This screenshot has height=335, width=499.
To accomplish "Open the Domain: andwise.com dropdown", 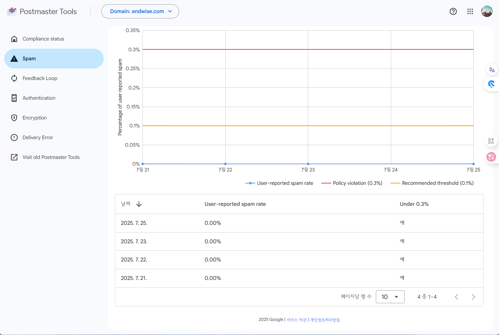I will 140,11.
